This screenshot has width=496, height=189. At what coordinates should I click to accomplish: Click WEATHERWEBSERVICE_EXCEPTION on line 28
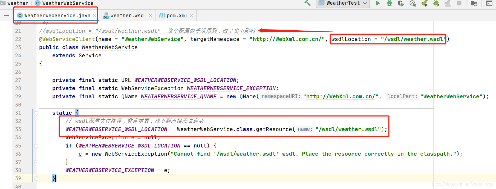[x=231, y=88]
